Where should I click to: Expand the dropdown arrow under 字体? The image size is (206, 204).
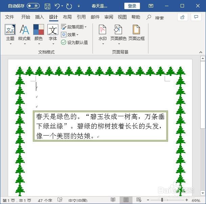[53, 44]
